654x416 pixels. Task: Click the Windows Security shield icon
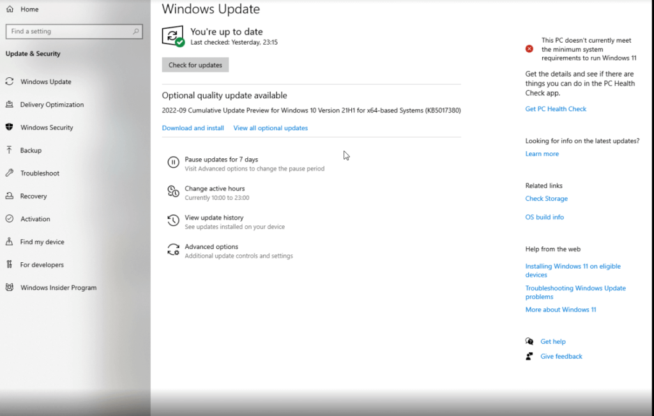9,127
